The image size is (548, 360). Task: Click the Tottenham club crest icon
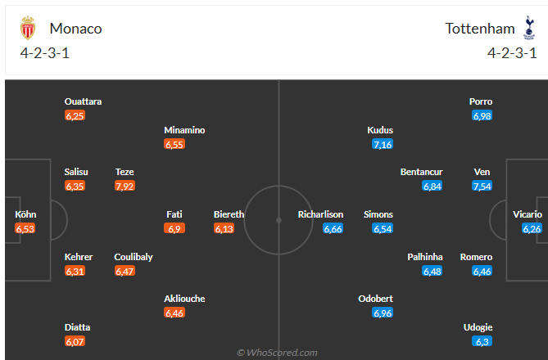point(529,29)
